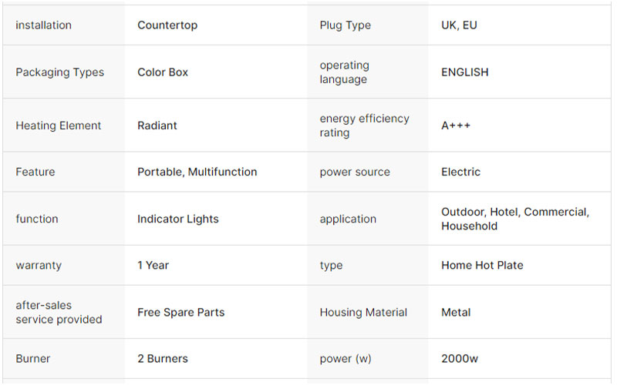Click the 'A+++' energy rating value

pos(456,126)
